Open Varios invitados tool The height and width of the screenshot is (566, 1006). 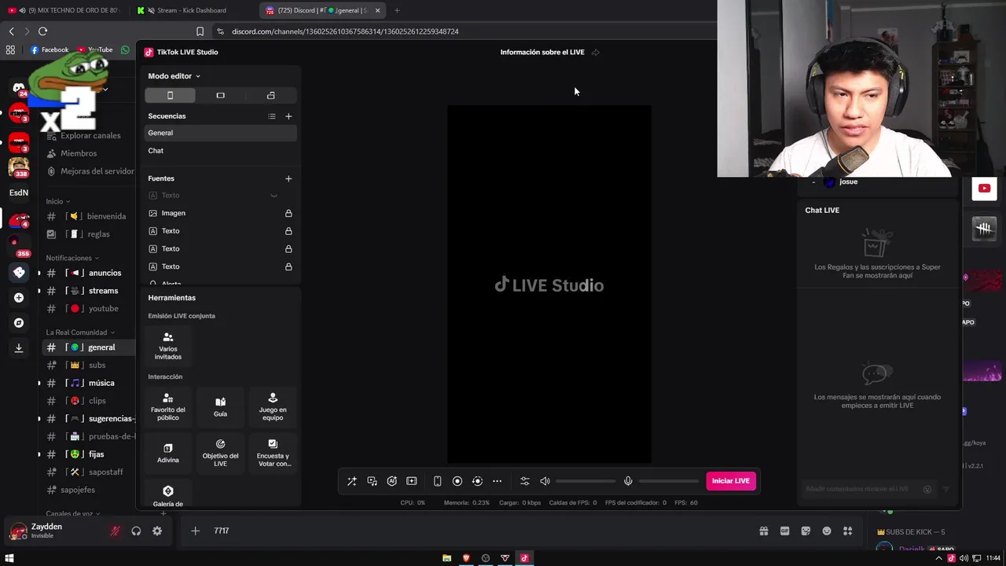tap(167, 346)
